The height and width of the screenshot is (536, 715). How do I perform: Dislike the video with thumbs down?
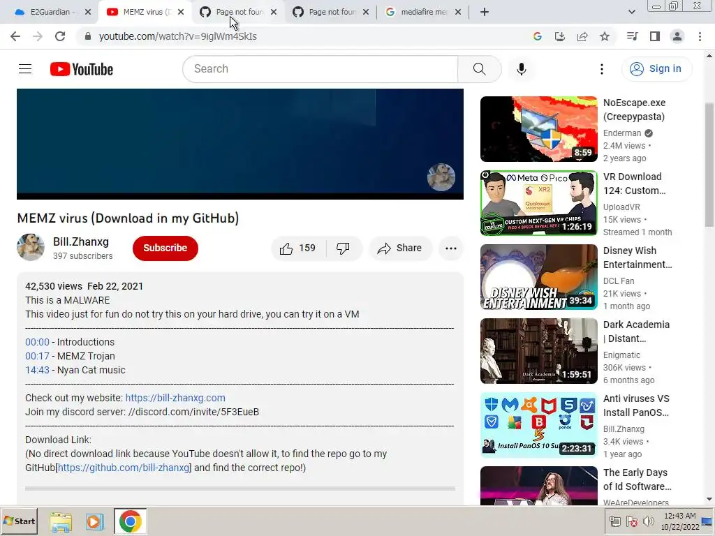point(344,248)
